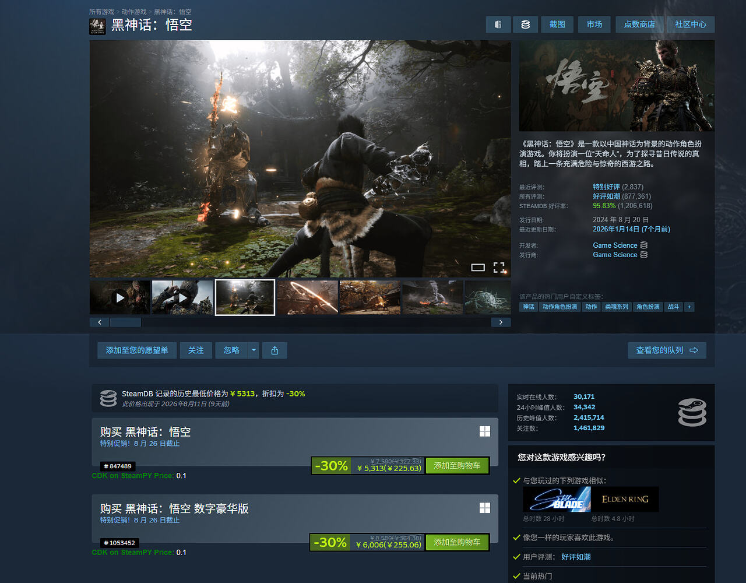Play the second trailer thumbnail

(x=182, y=297)
